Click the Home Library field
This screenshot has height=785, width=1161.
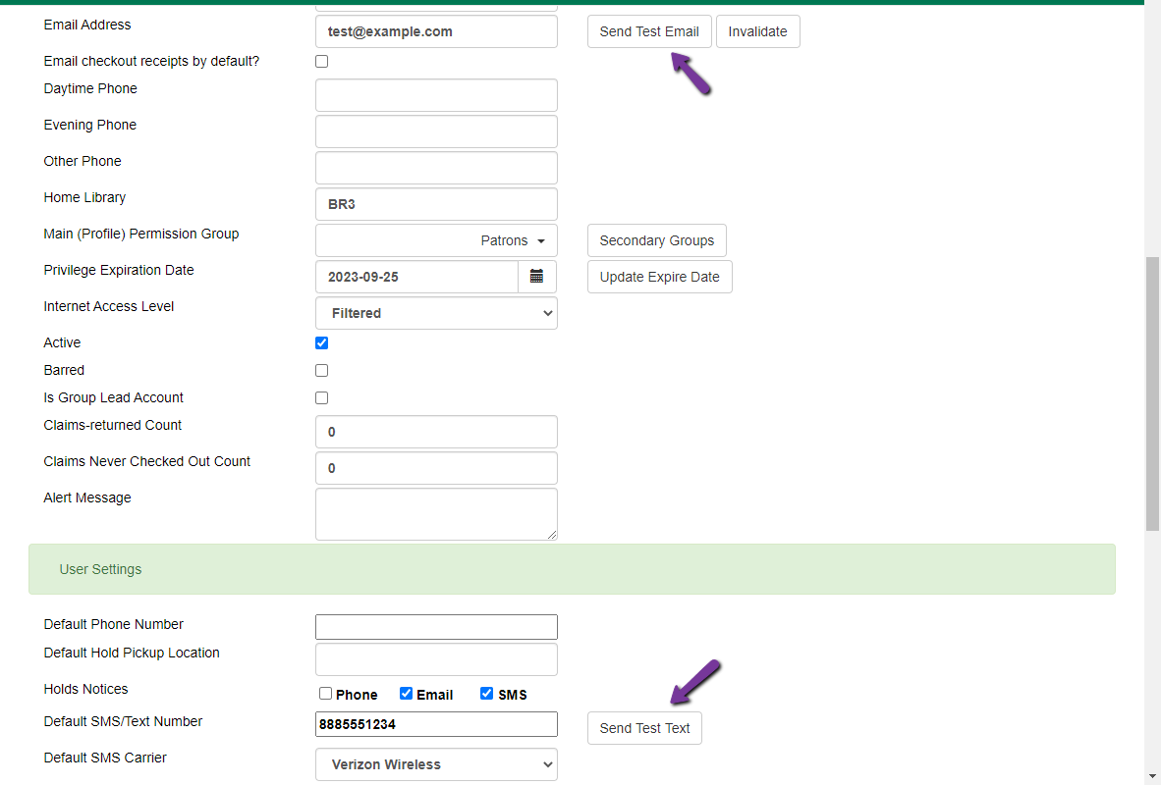pos(436,204)
